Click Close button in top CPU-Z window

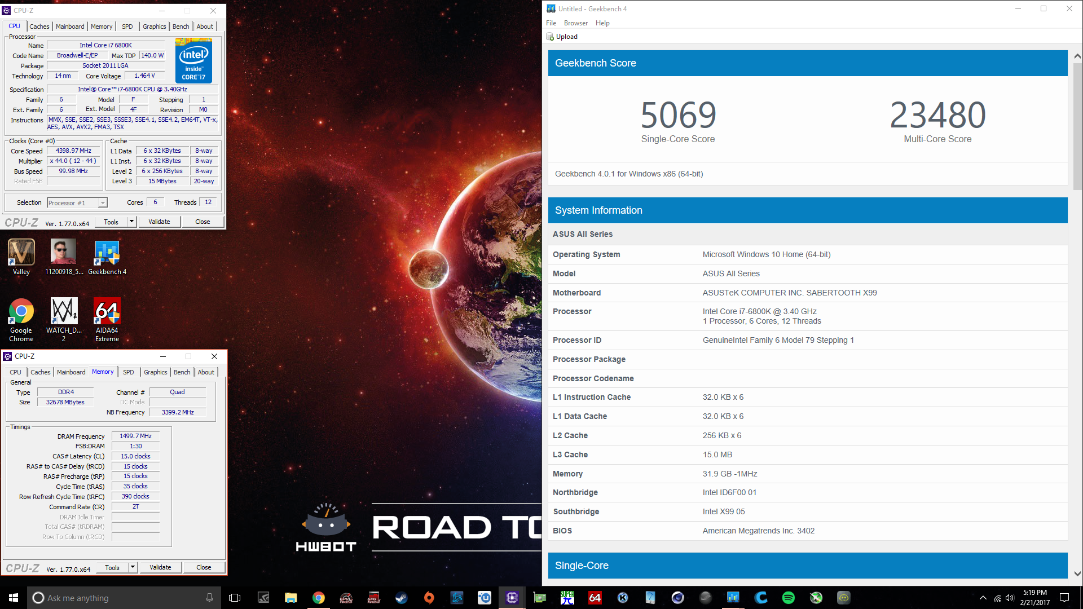202,222
